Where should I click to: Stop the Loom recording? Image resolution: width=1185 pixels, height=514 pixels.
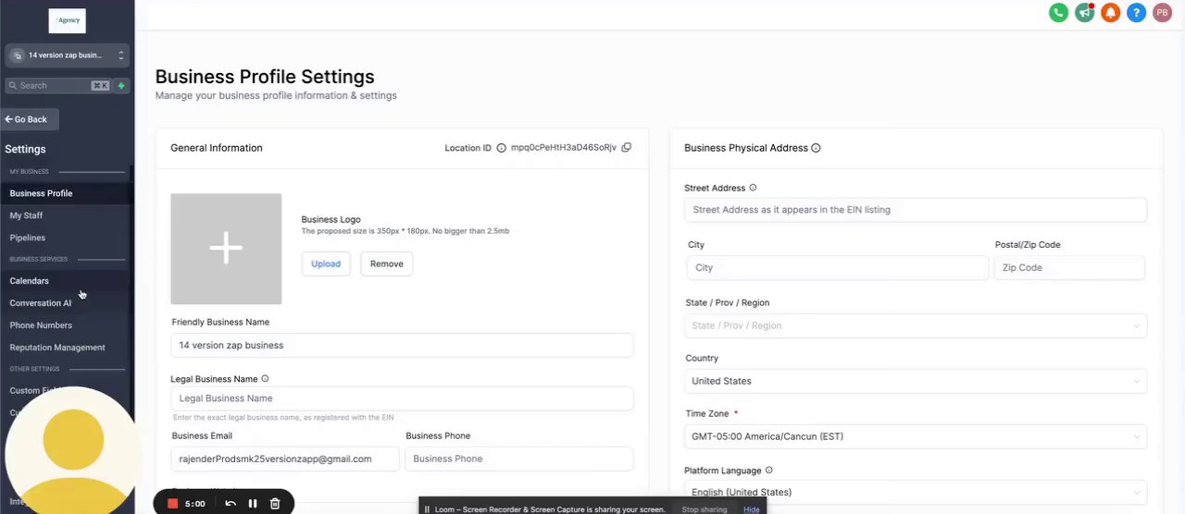[x=172, y=504]
